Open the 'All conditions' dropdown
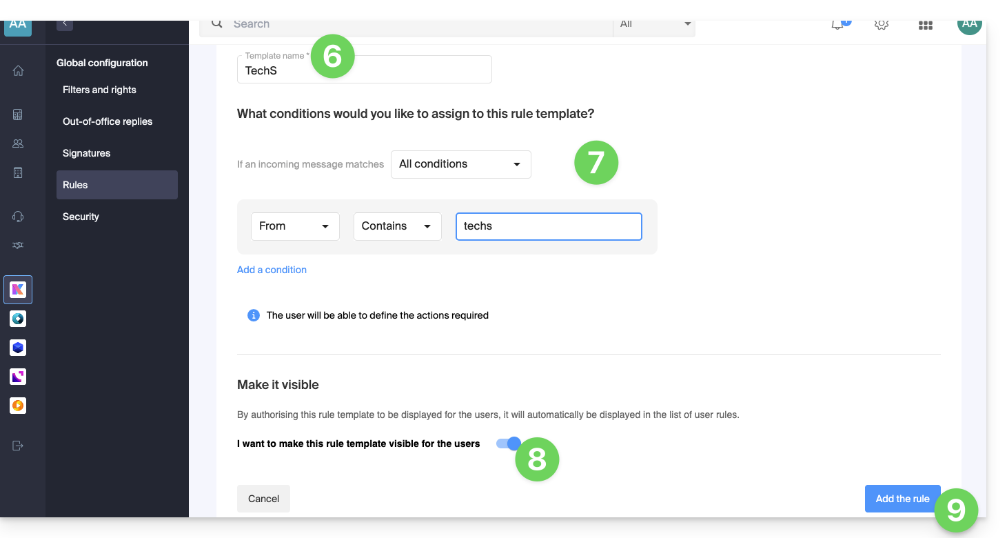The width and height of the screenshot is (1007, 538). click(460, 164)
